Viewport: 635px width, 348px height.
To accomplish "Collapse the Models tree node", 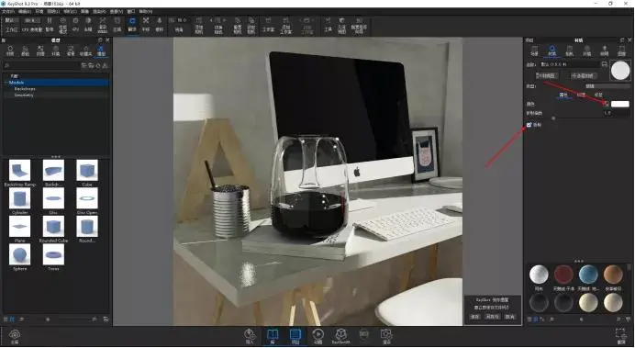I will tap(6, 83).
